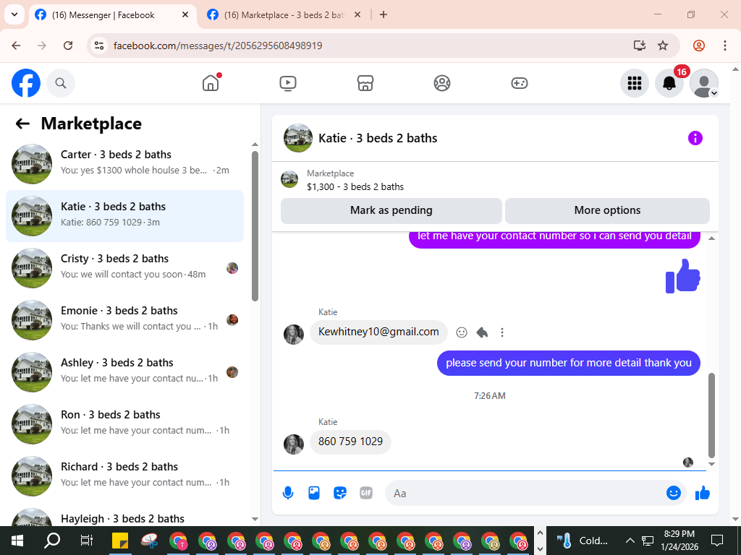Click the chat list down arrow
The height and width of the screenshot is (555, 741).
pyautogui.click(x=255, y=519)
